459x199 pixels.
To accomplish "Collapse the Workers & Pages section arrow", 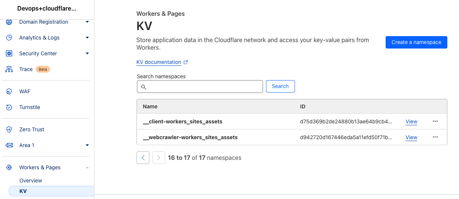I will [x=87, y=167].
